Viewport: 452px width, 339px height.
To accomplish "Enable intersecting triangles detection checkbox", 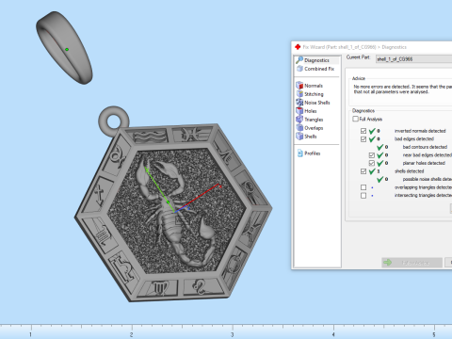I will (x=363, y=196).
